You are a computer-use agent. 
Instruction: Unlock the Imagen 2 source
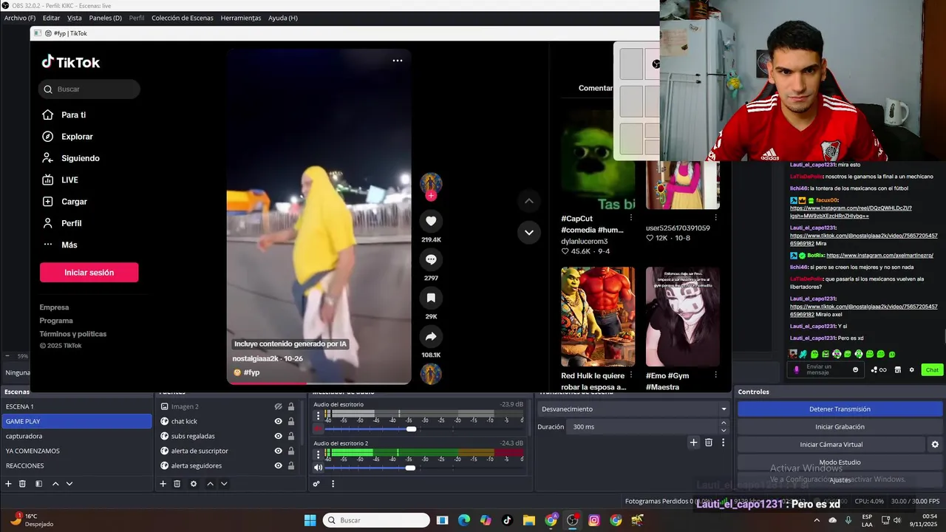[291, 406]
